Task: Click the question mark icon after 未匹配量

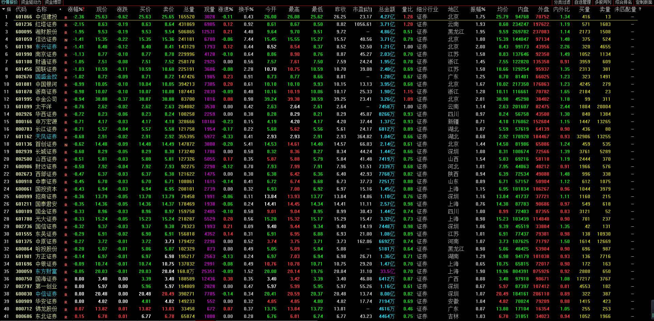Action: point(640,9)
